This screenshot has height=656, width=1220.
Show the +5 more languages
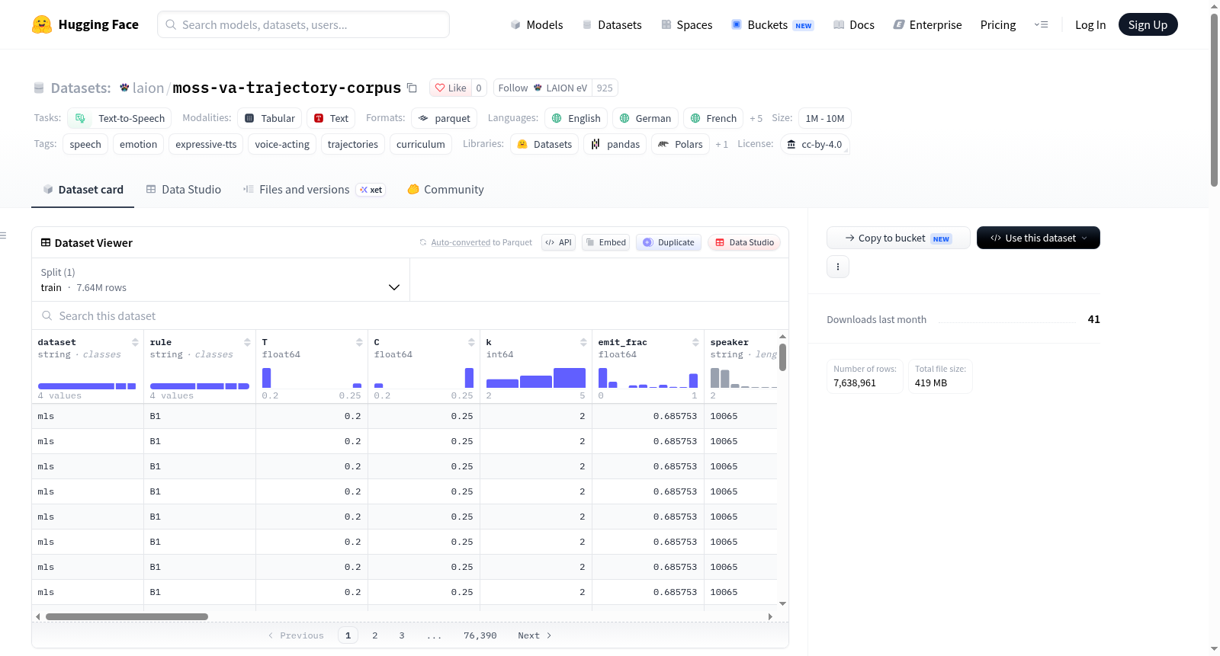pyautogui.click(x=756, y=118)
